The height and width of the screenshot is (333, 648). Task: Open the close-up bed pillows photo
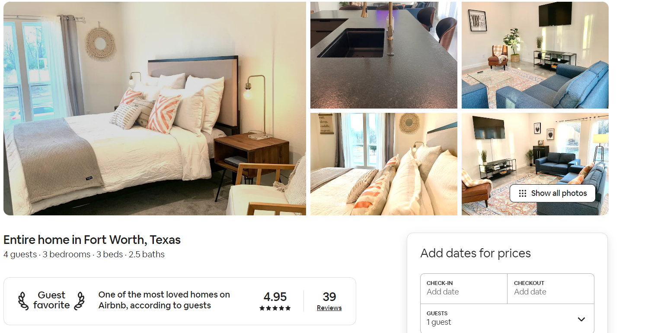tap(384, 164)
